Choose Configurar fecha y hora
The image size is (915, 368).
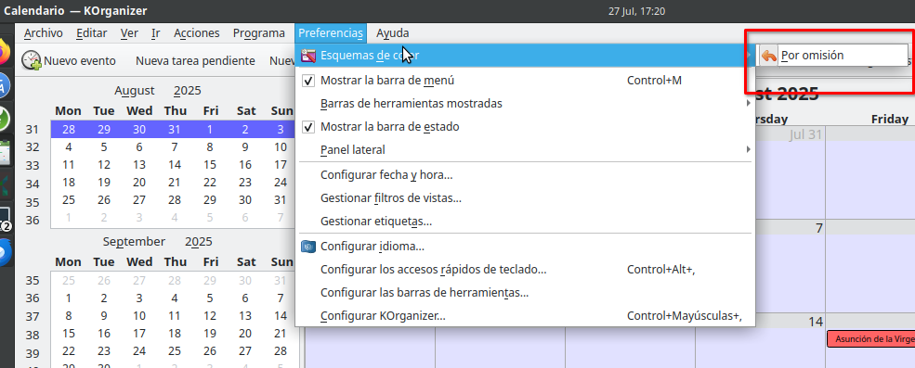525,174
